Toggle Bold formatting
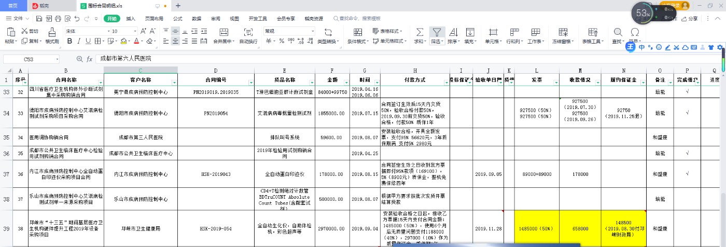The image size is (726, 247). (69, 41)
